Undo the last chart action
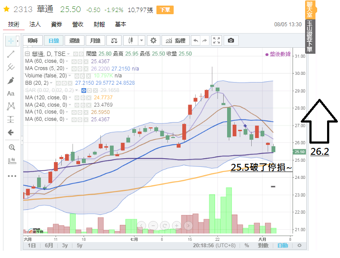 [x=196, y=40]
